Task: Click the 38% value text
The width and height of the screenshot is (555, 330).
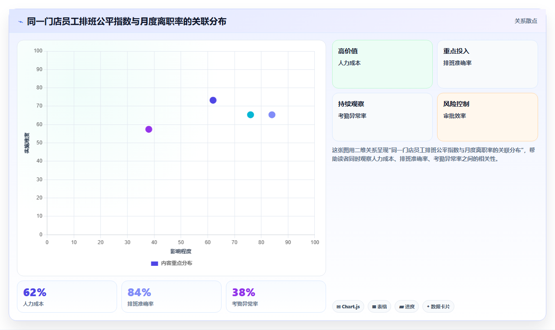Action: (x=244, y=292)
